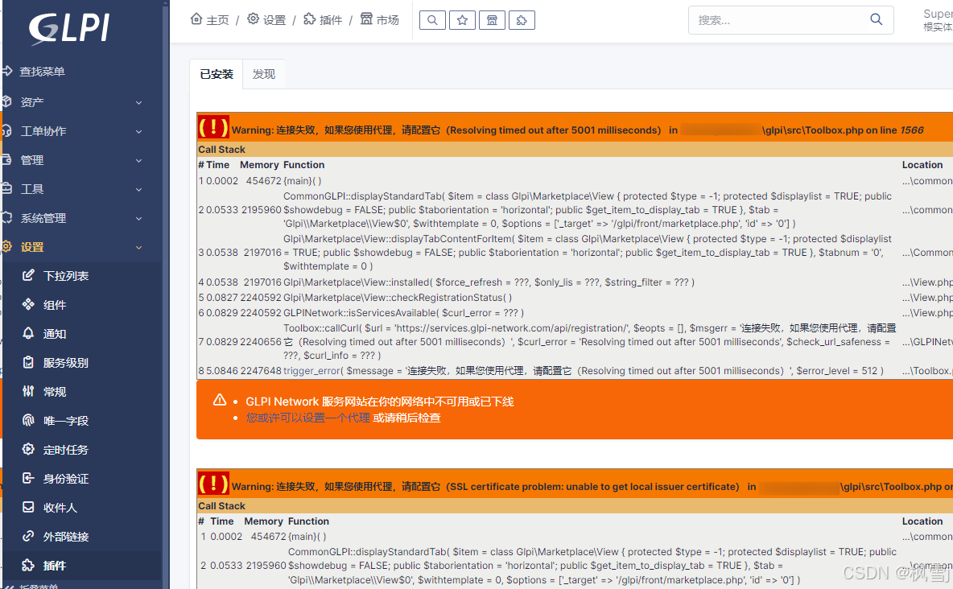The width and height of the screenshot is (953, 589).
Task: Click the 管理 wallet icon in the sidebar
Action: (x=6, y=160)
